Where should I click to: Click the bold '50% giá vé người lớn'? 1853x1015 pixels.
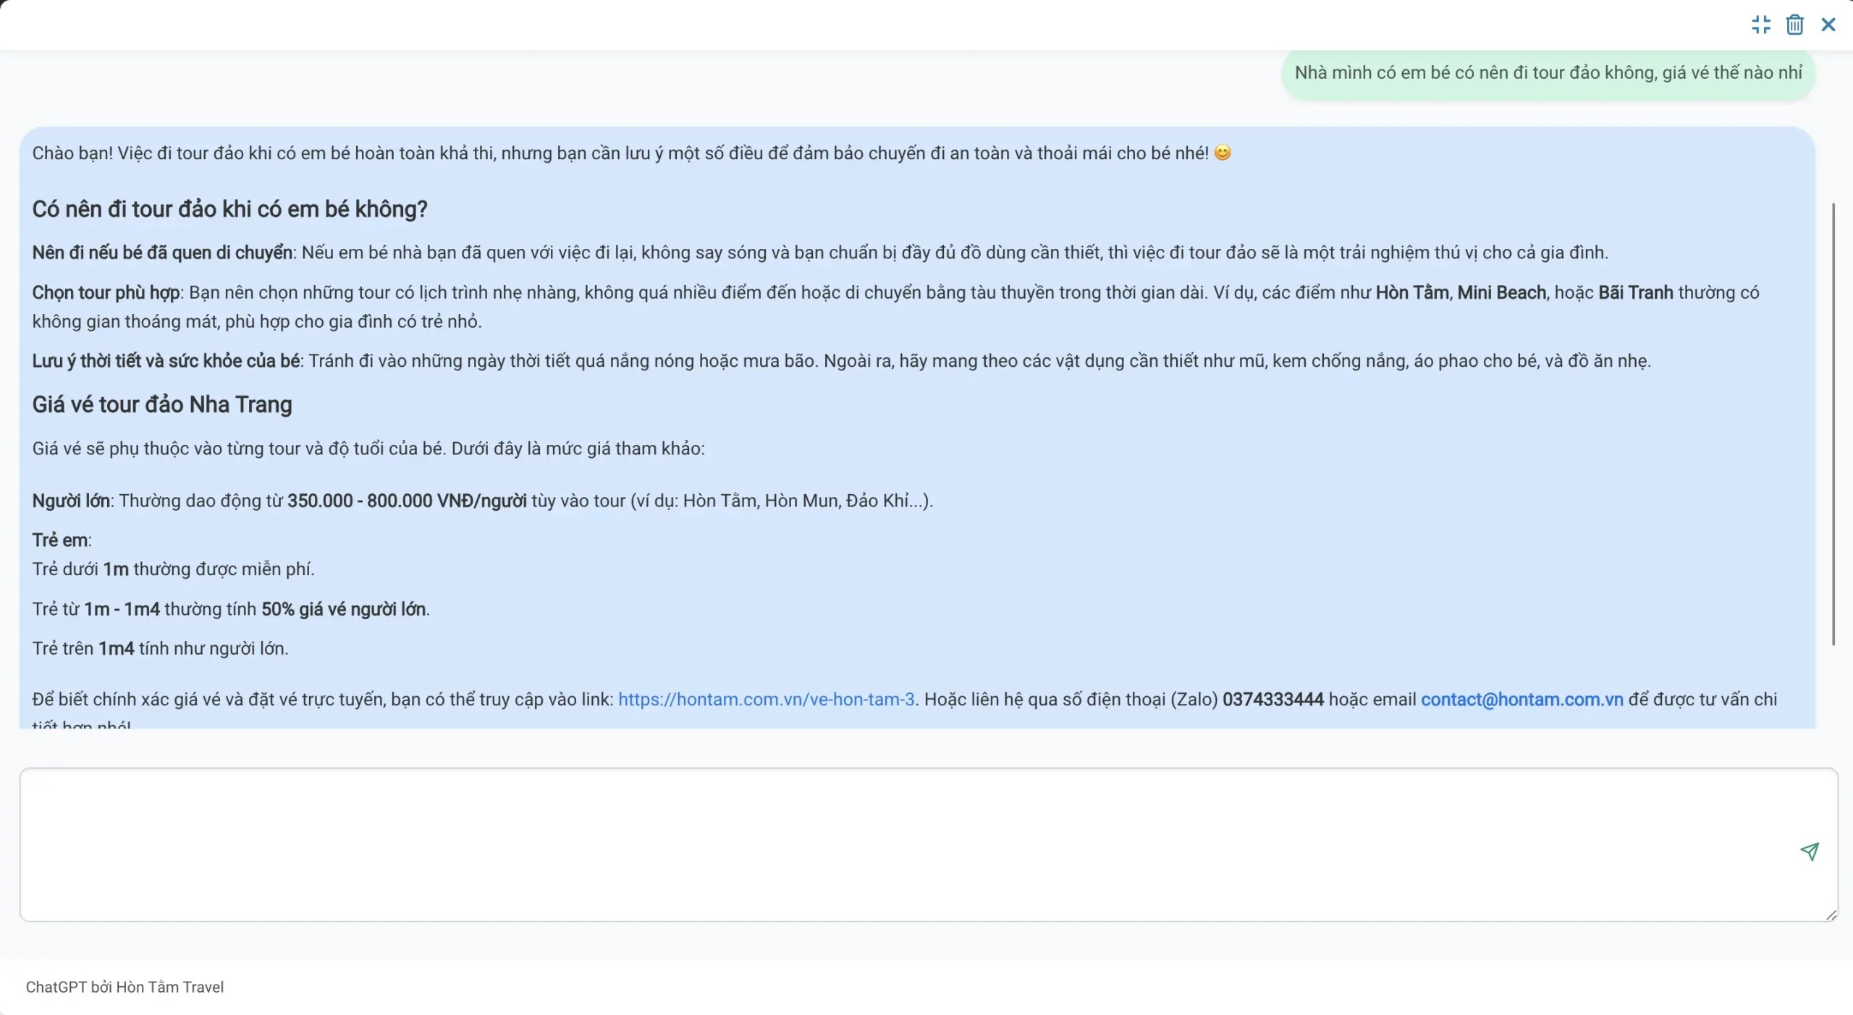pyautogui.click(x=343, y=609)
